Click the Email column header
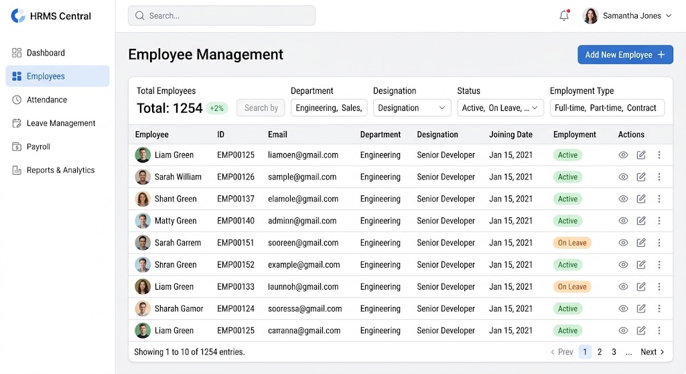This screenshot has height=374, width=686. coord(277,134)
